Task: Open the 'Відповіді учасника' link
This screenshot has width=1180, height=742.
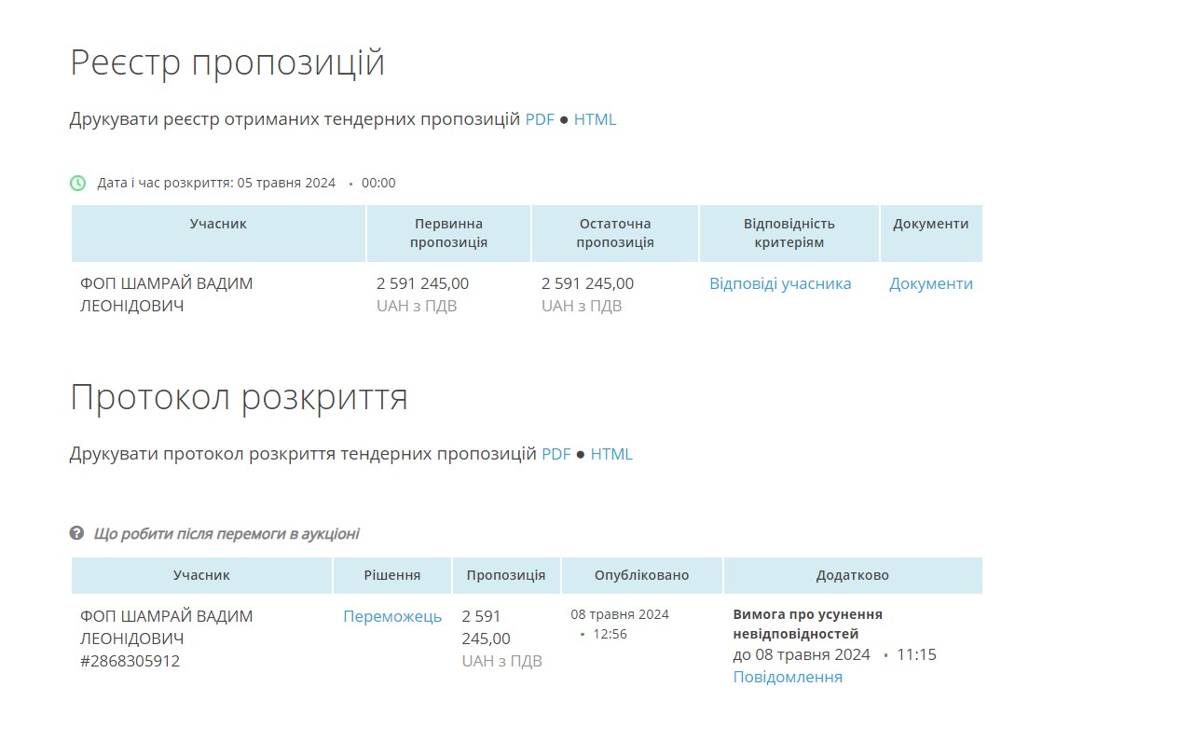Action: coord(780,283)
